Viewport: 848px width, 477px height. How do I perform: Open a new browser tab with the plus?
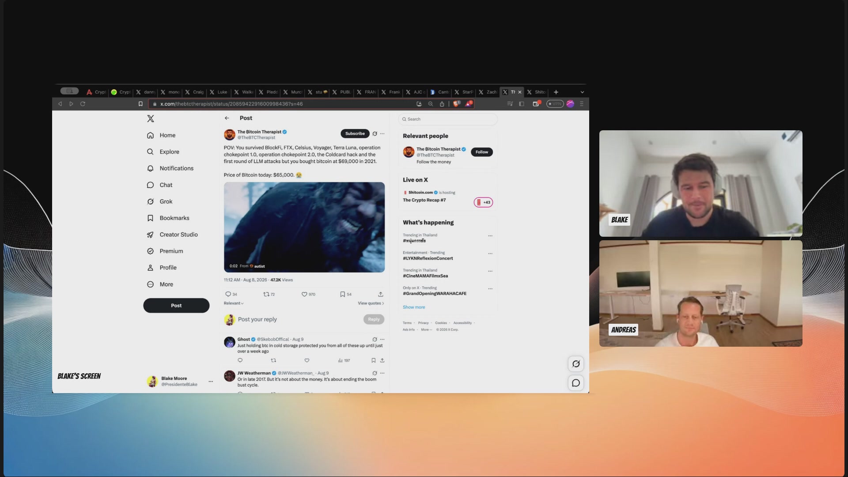(556, 92)
